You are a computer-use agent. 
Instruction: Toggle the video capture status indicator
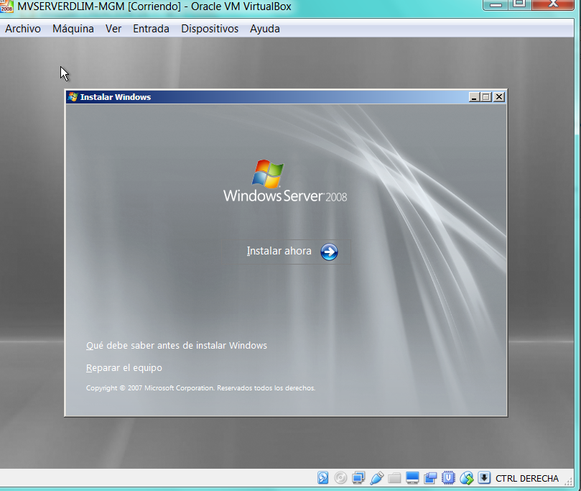coord(430,477)
